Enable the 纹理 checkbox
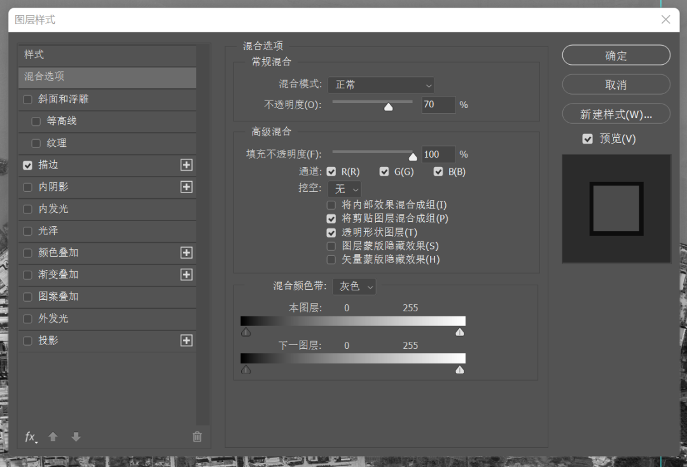 tap(36, 143)
